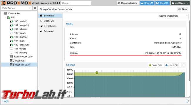191x105 pixels.
Task: Select 107 (mail) in tree
Action: pyautogui.click(x=19, y=41)
